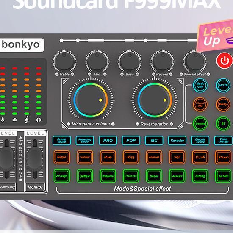This screenshot has height=233, width=233.
Task: Click the plus icon beside Treble
Action: [x=72, y=74]
